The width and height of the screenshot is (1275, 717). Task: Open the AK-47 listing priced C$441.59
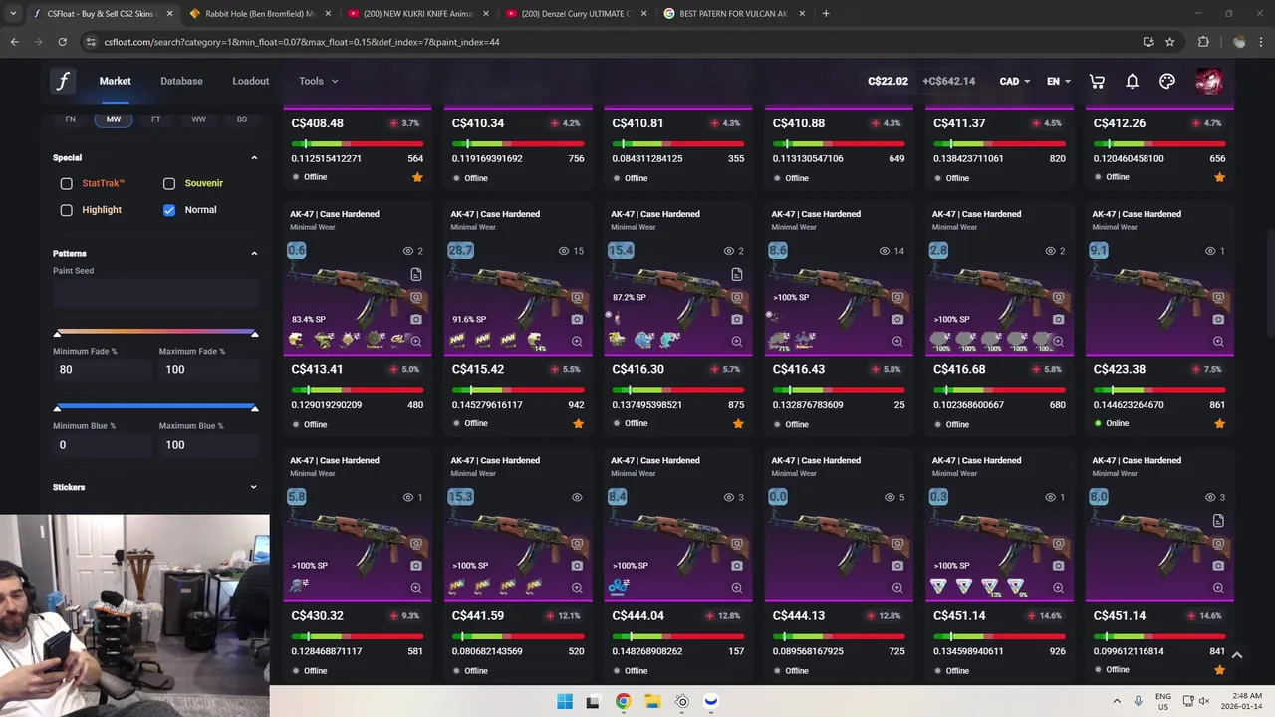point(517,567)
